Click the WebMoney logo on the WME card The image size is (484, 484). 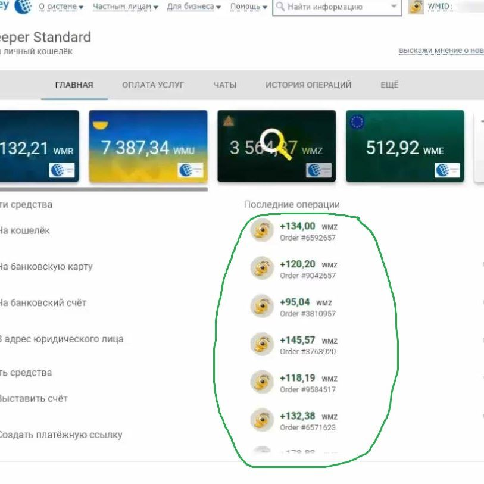[x=447, y=170]
